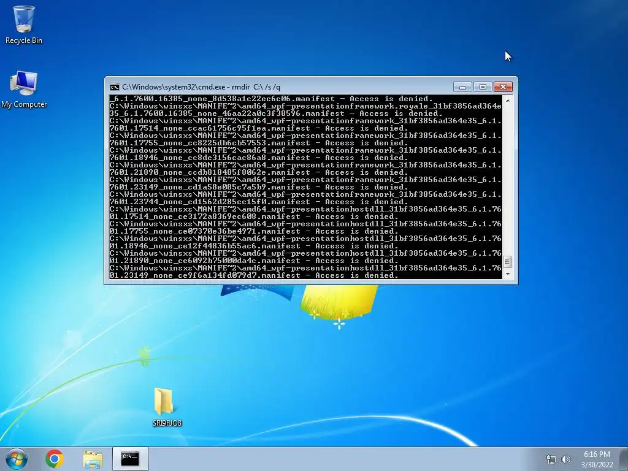Image resolution: width=628 pixels, height=471 pixels.
Task: Click the console scrollbar up arrow
Action: pos(508,100)
